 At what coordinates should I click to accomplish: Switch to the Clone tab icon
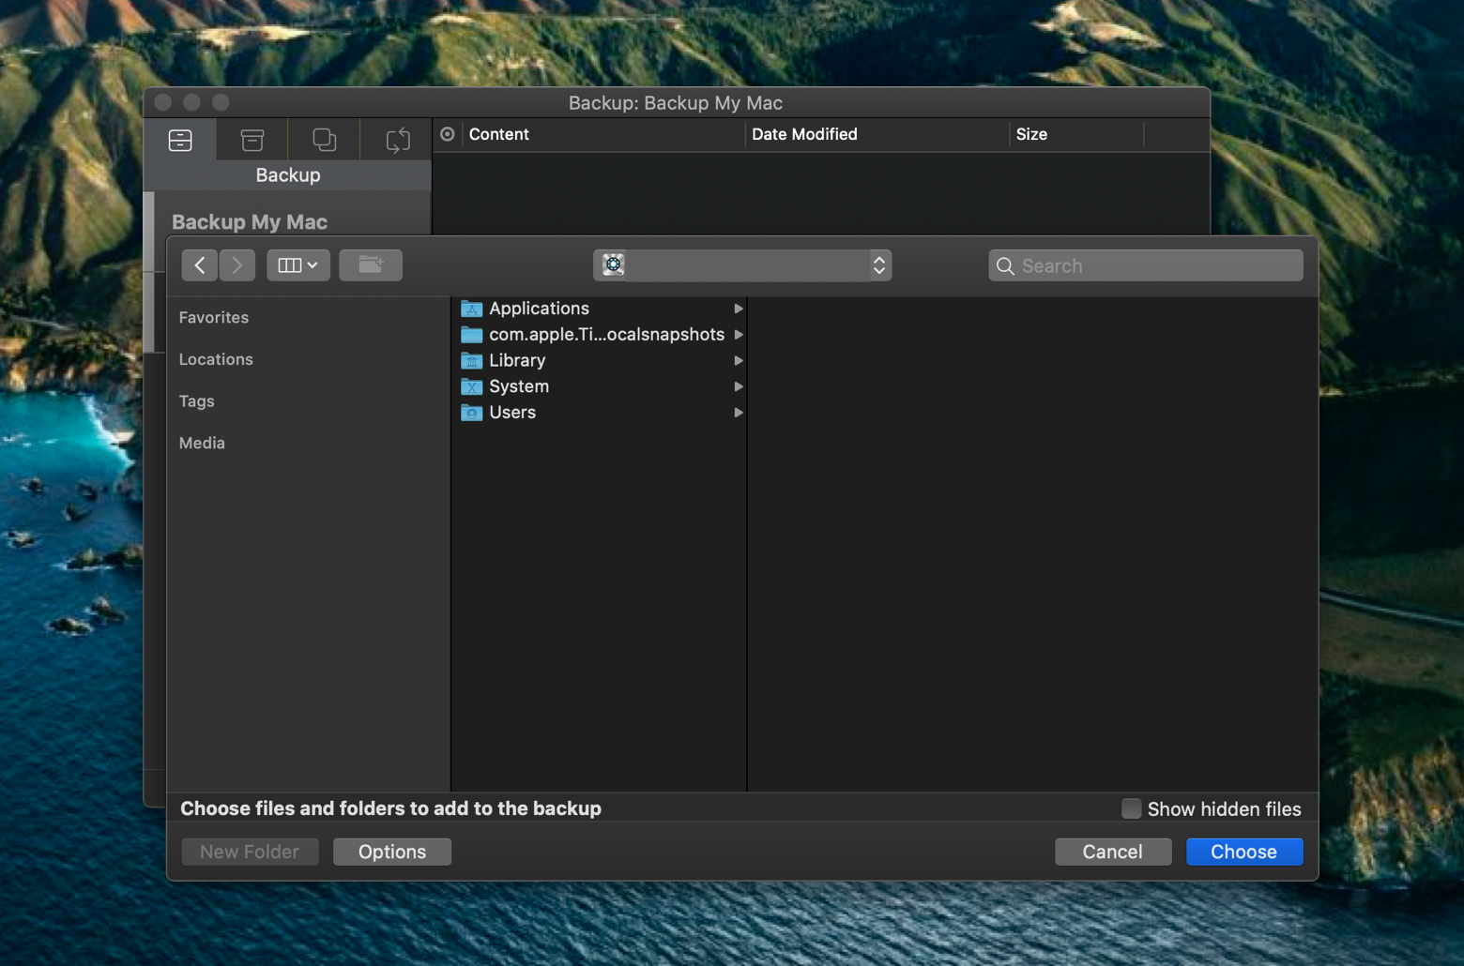[325, 140]
